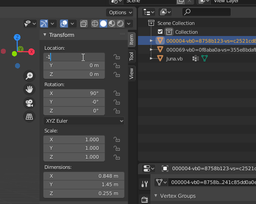This screenshot has width=256, height=204.
Task: Open the outliner display mode dropdown
Action: 149,12
